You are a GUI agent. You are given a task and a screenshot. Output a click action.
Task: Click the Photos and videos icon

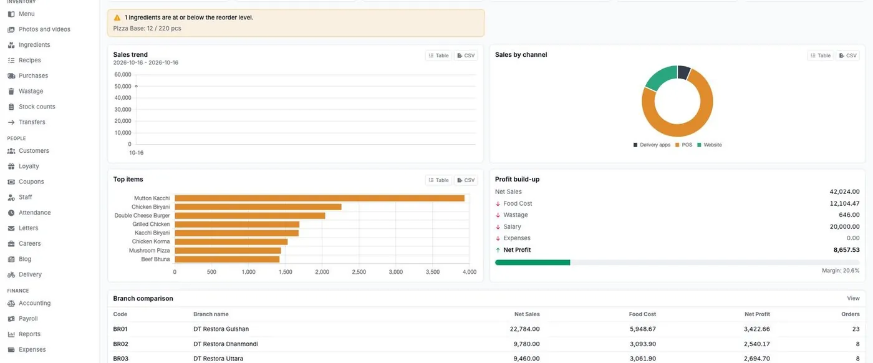click(11, 29)
